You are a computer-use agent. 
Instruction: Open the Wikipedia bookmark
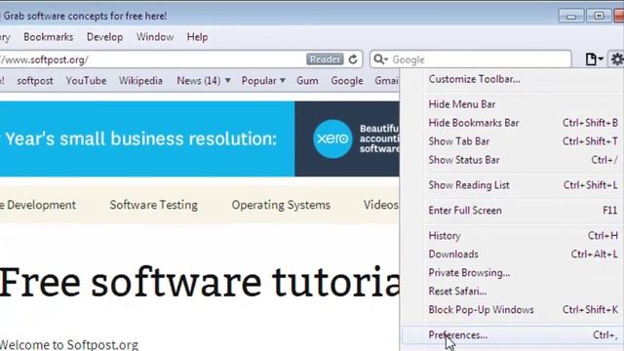point(140,81)
